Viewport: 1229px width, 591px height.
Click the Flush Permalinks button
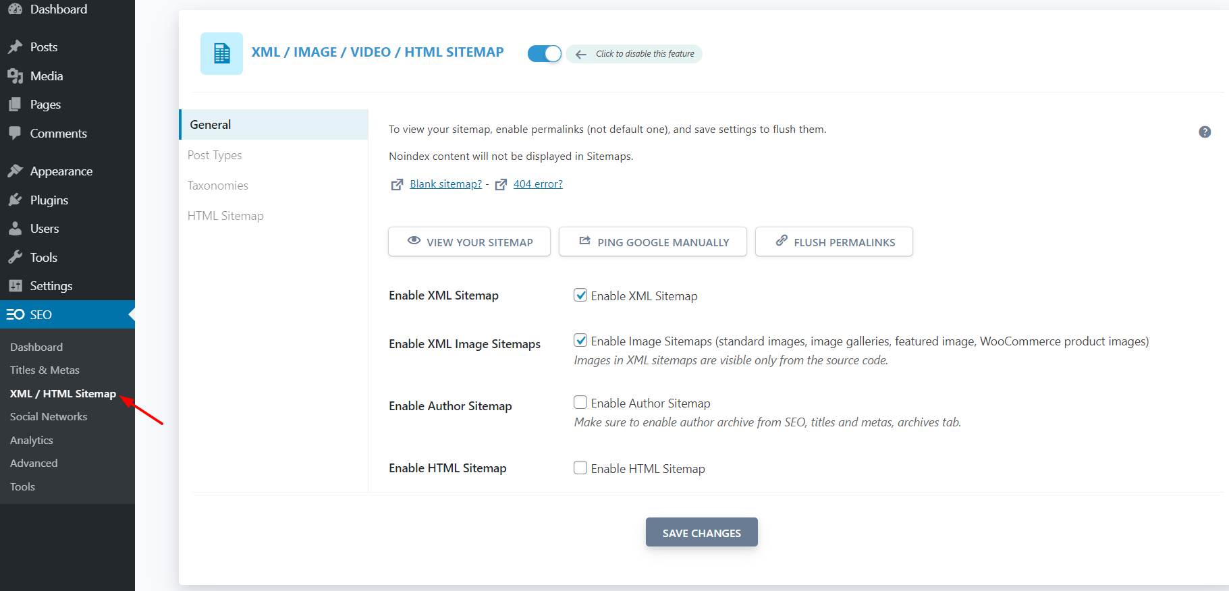tap(834, 242)
